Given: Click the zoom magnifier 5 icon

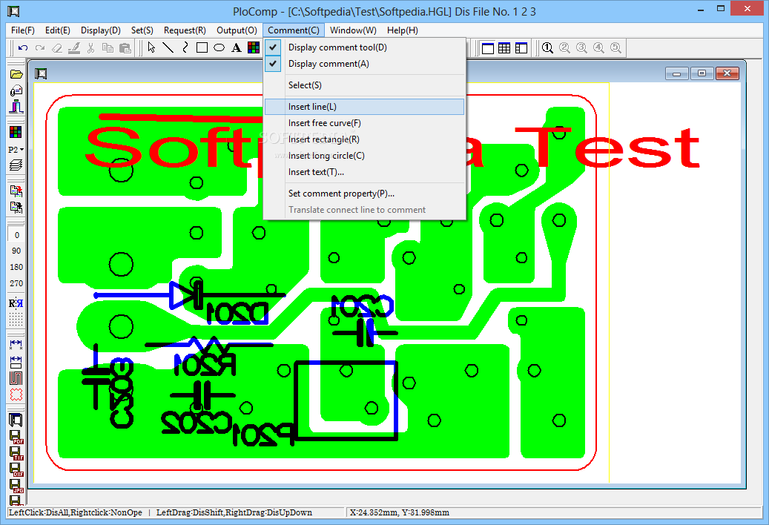Looking at the screenshot, I should pyautogui.click(x=615, y=48).
